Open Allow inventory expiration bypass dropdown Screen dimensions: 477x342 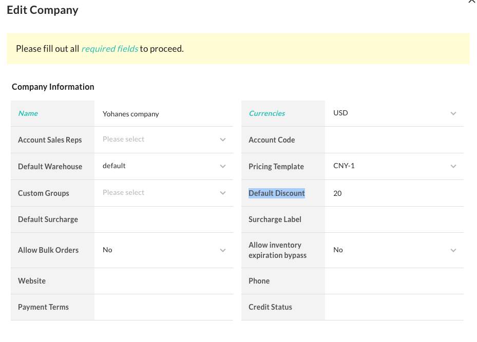click(x=394, y=250)
